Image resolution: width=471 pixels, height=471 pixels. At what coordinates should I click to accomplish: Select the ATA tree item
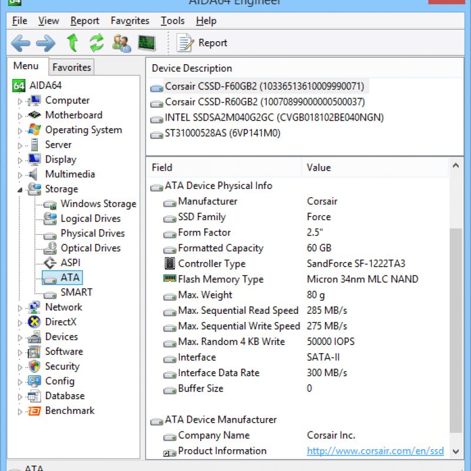coord(62,277)
